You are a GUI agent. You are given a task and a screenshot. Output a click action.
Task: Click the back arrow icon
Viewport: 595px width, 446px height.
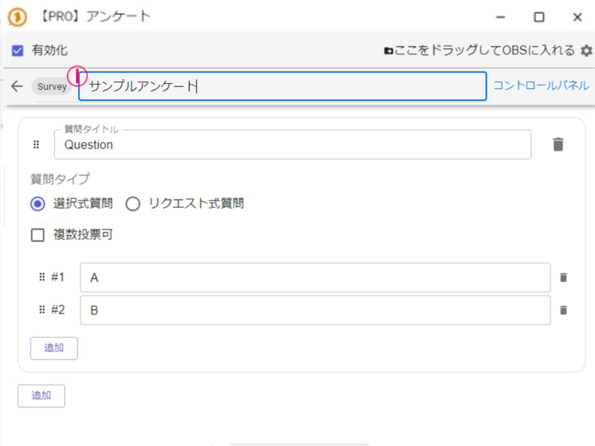17,86
